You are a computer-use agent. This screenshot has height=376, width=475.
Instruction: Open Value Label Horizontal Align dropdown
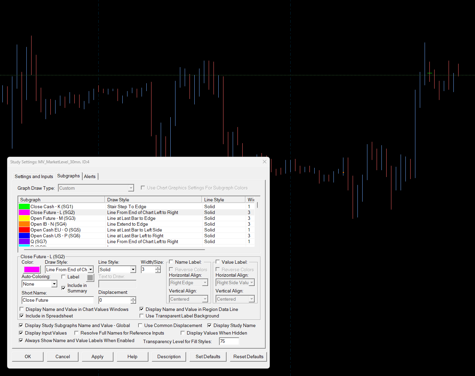252,283
